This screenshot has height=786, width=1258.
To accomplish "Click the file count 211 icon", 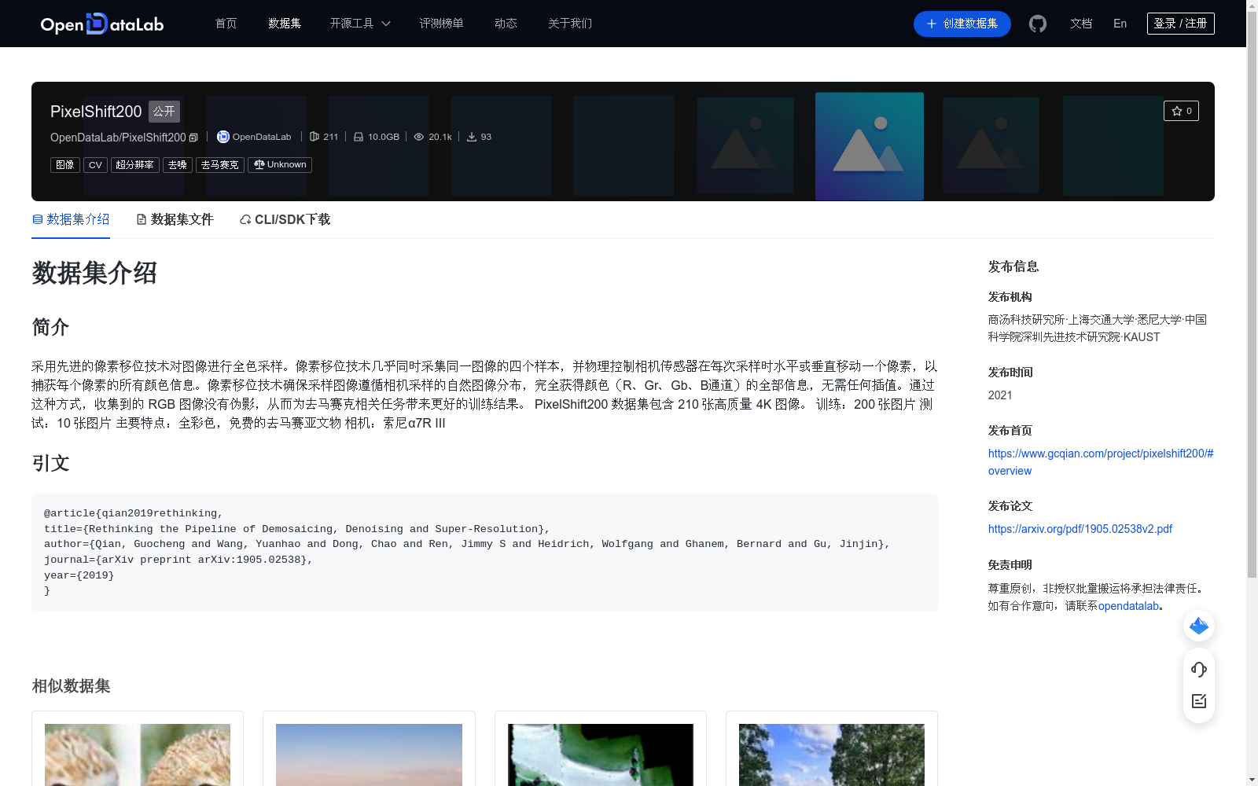I will click(314, 137).
